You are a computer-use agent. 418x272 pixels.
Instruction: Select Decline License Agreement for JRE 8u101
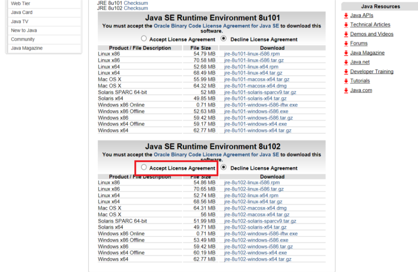point(224,39)
